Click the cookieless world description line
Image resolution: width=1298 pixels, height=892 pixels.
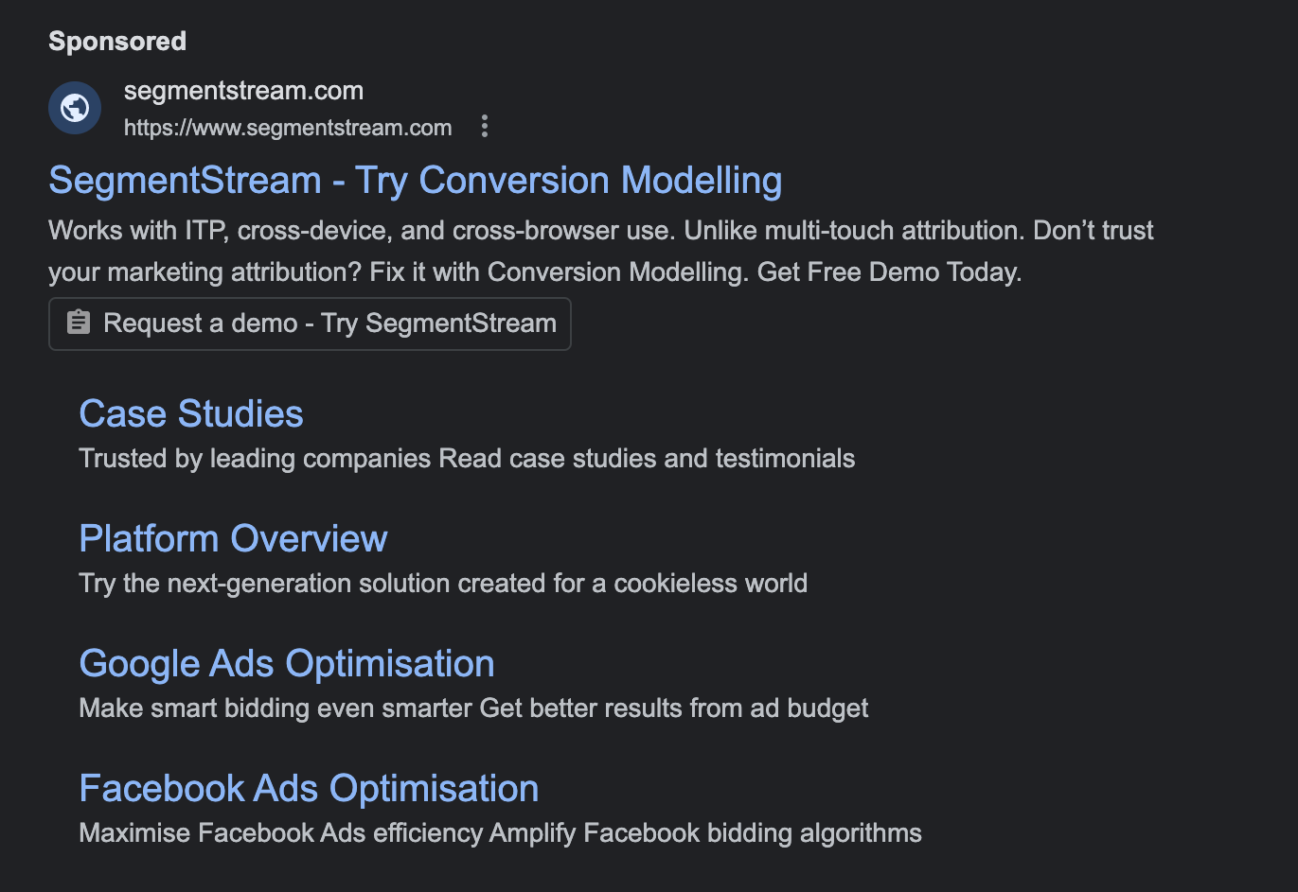[442, 583]
